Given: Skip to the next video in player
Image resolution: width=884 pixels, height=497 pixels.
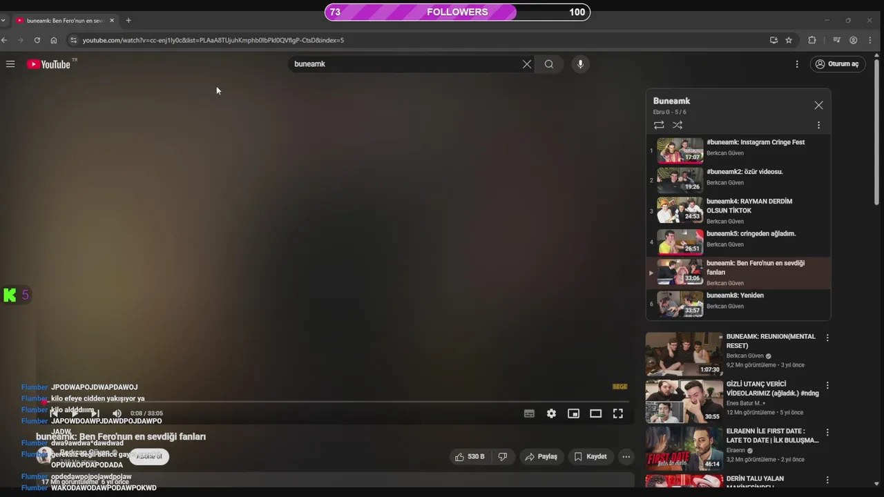Looking at the screenshot, I should 95,413.
